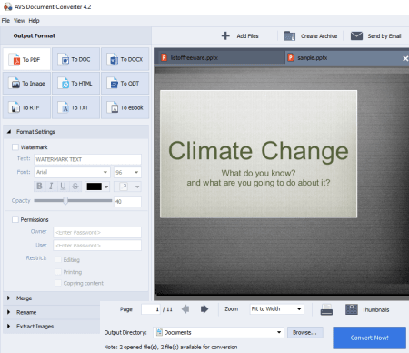Image resolution: width=409 pixels, height=353 pixels.
Task: Check the Copying content restriction box
Action: [x=58, y=283]
